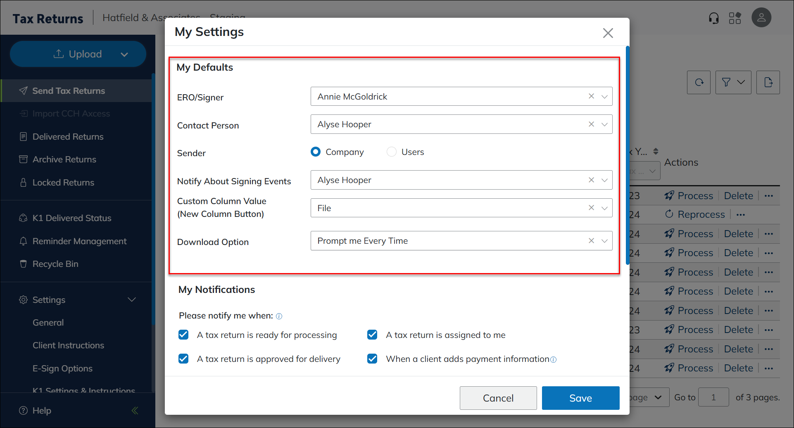Uncheck 'A tax return is ready for processing'

pos(183,335)
